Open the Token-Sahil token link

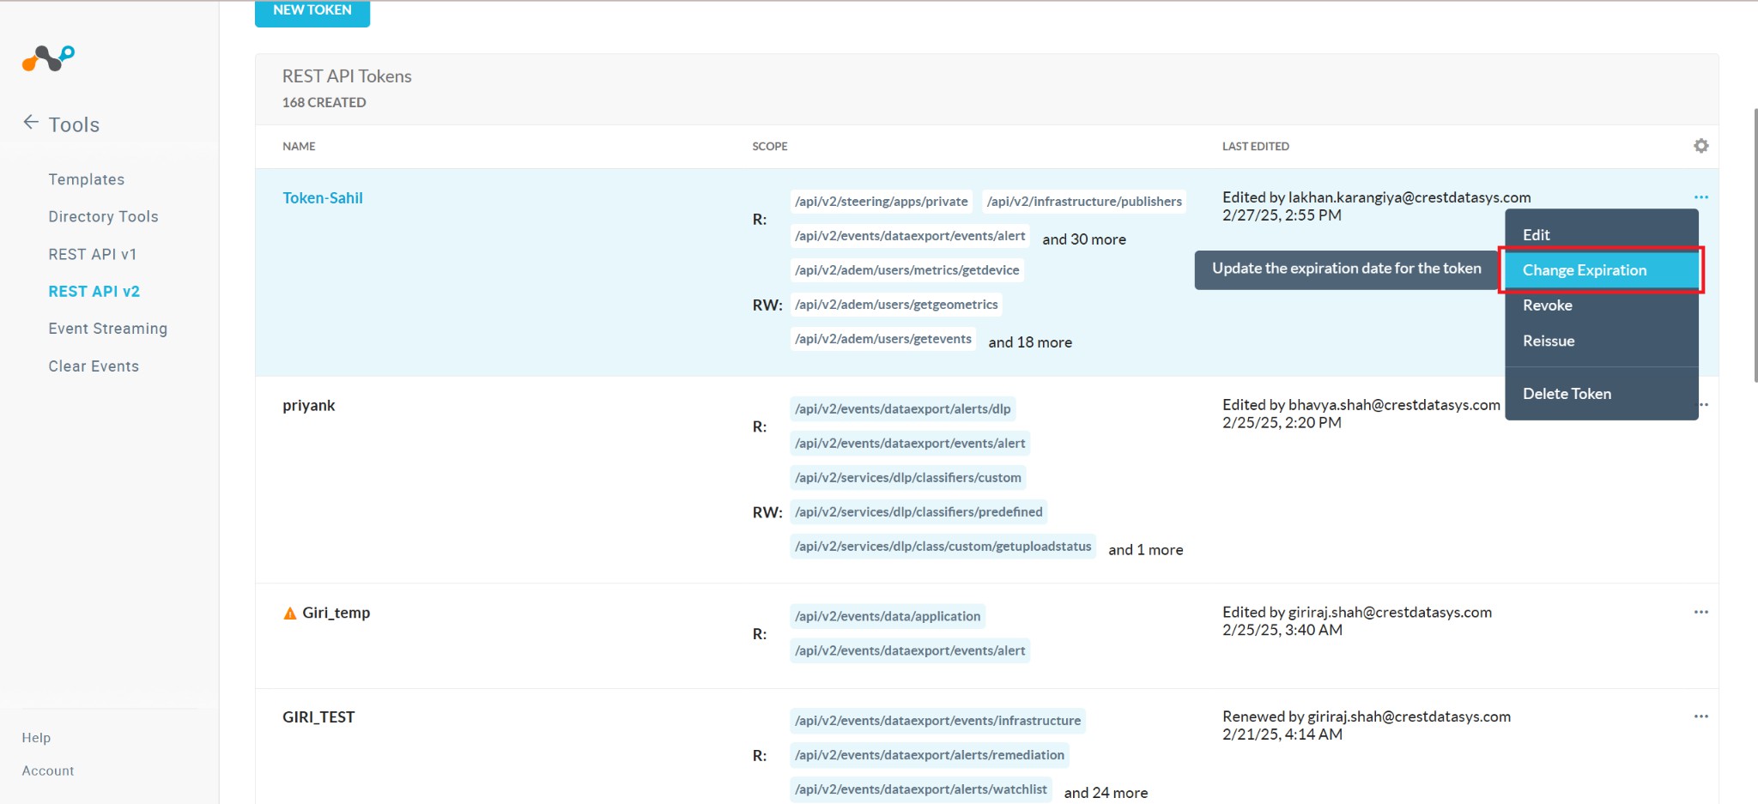[323, 198]
